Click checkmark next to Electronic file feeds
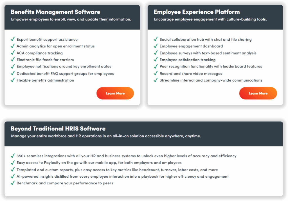 click(13, 59)
